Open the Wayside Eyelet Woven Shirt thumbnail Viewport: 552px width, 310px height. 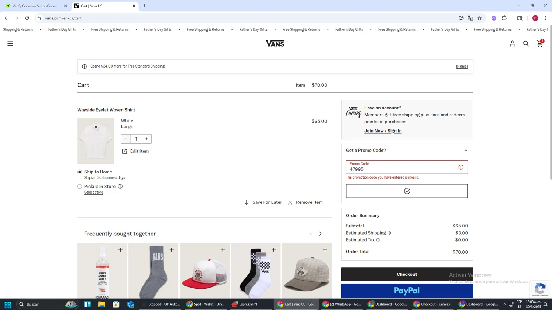click(96, 141)
